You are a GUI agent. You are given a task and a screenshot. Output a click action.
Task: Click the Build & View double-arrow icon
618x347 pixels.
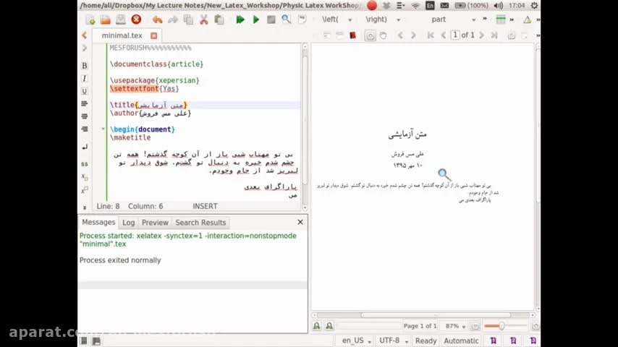[240, 20]
